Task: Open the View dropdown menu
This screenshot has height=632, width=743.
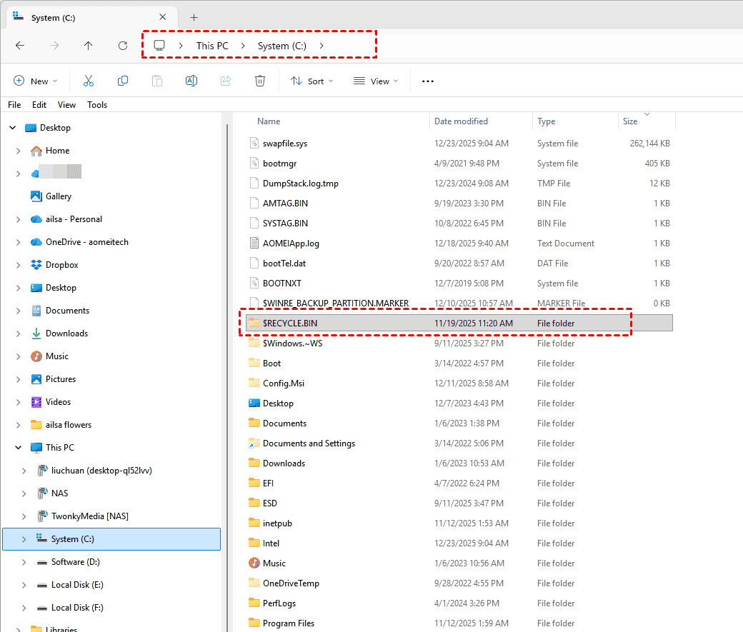Action: pos(376,81)
